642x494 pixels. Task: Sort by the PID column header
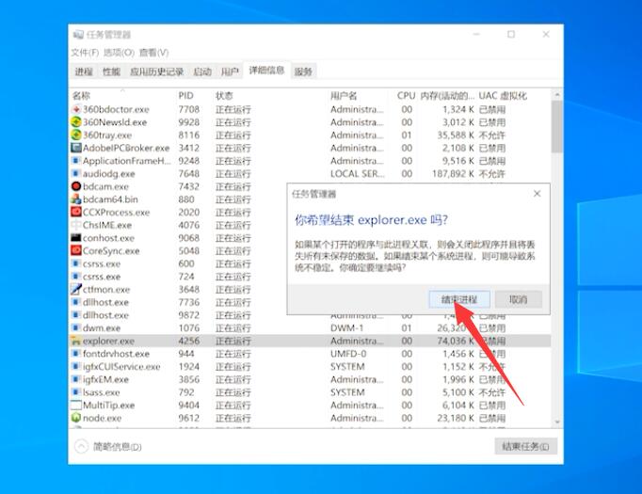tap(194, 96)
